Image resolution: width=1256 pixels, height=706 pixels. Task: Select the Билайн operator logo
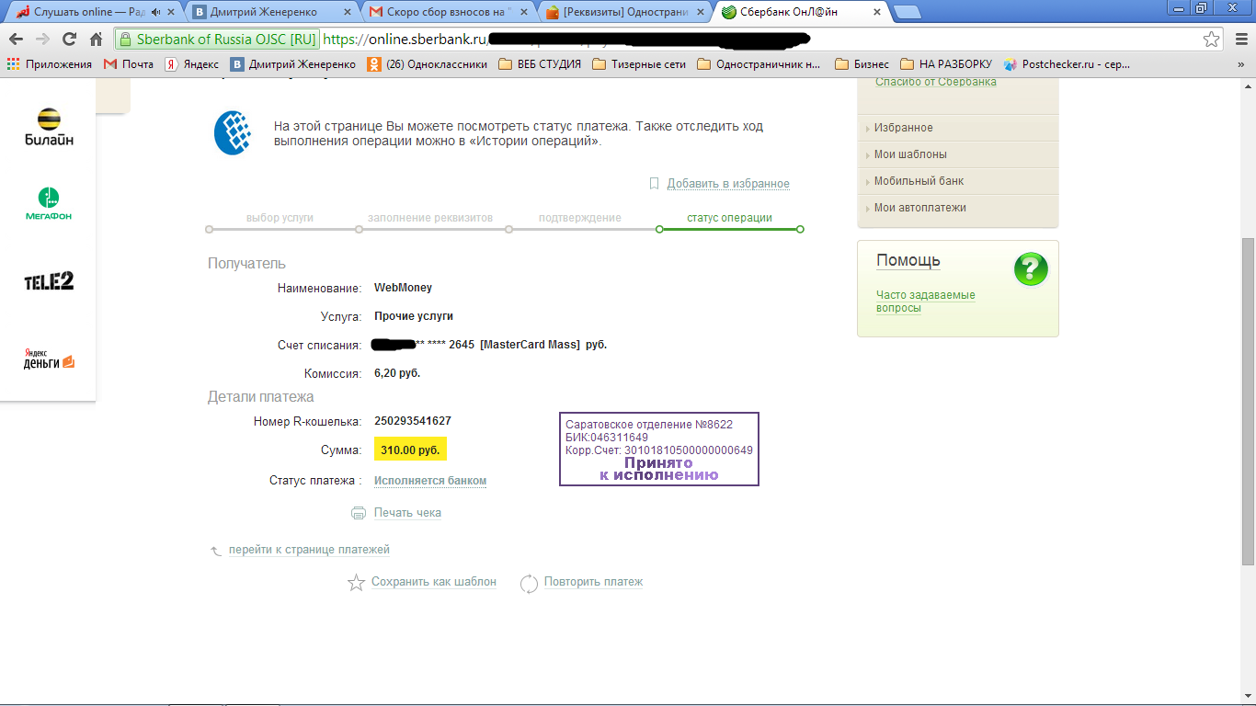49,127
